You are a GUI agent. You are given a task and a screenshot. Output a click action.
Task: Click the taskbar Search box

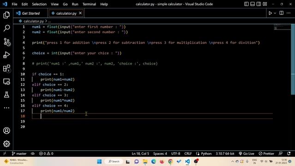(114, 161)
